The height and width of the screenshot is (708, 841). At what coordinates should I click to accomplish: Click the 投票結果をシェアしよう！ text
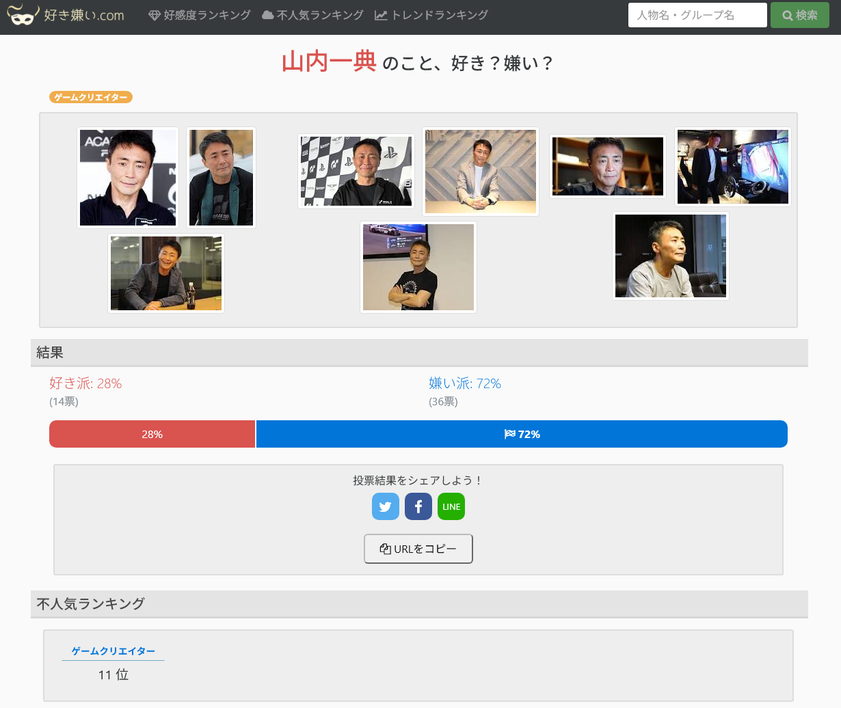pos(418,480)
